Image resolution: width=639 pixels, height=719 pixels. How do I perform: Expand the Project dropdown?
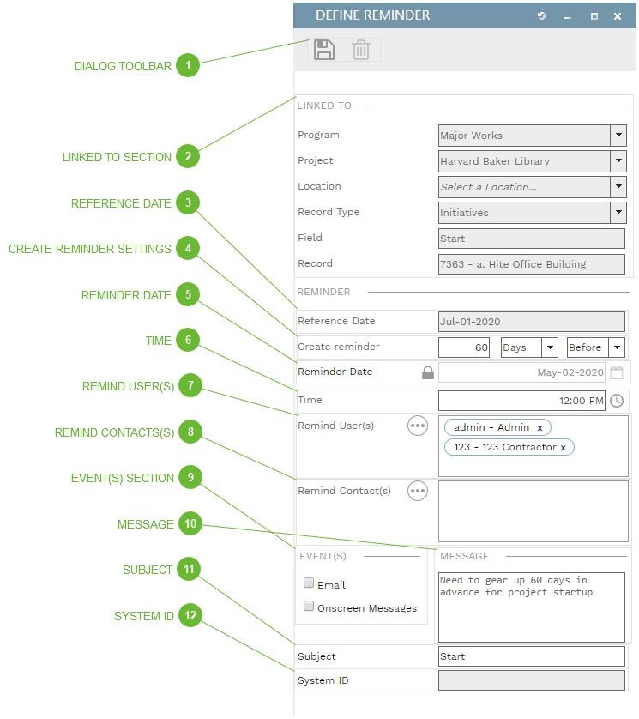(x=618, y=161)
